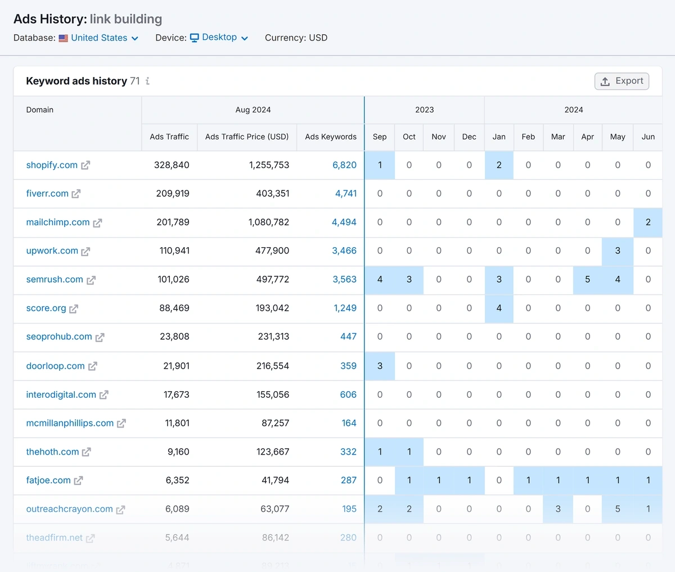Click the Ads Traffic column header
The height and width of the screenshot is (572, 675).
pyautogui.click(x=169, y=137)
